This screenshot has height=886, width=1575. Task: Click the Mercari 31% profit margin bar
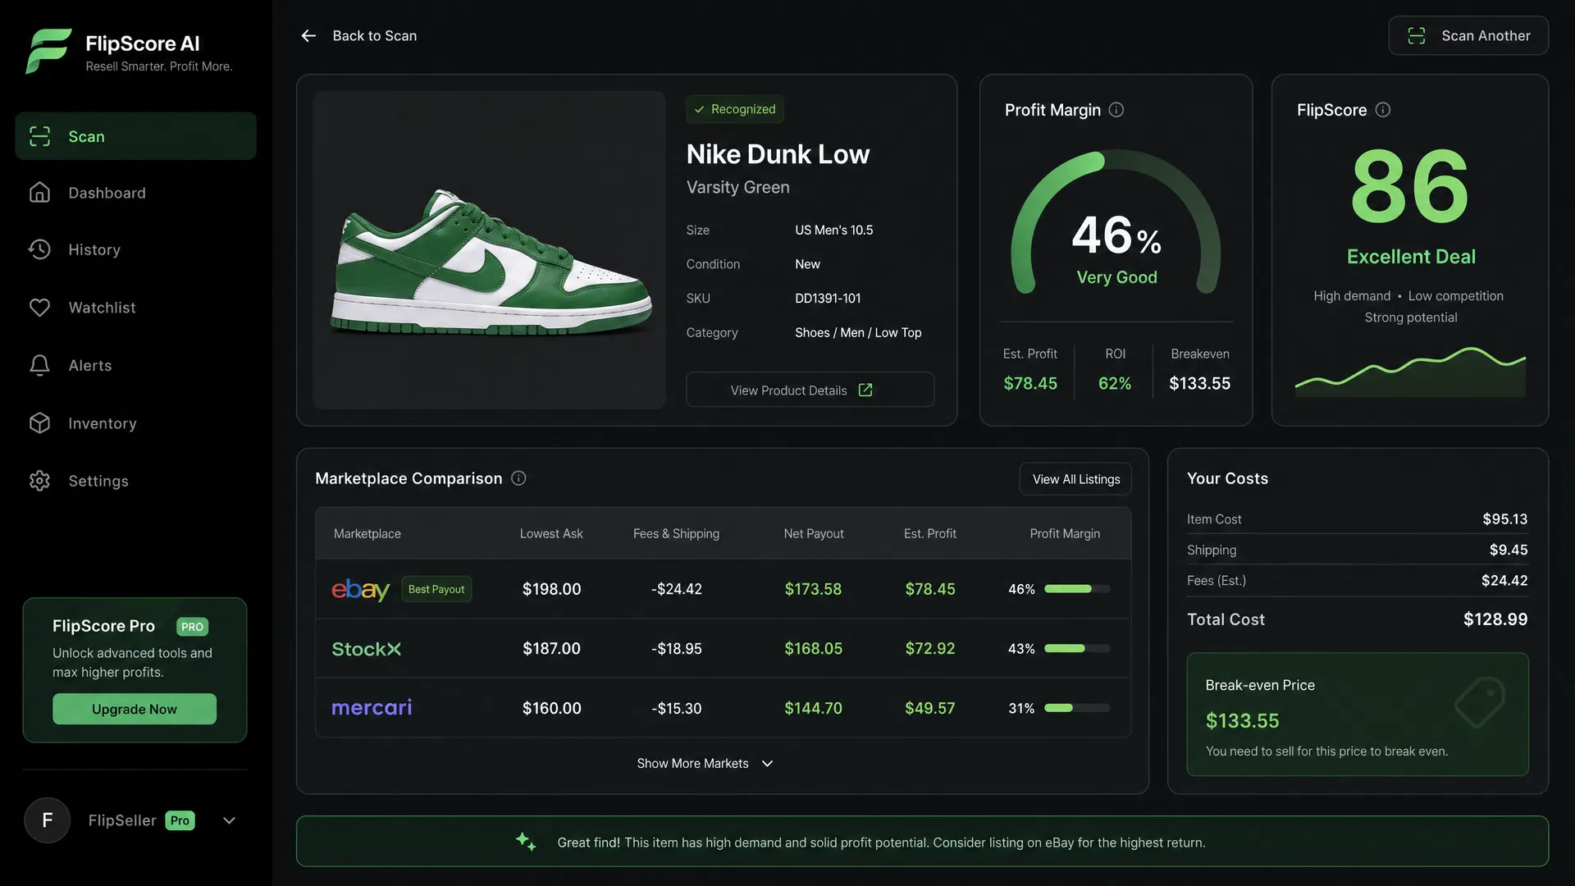tap(1077, 708)
